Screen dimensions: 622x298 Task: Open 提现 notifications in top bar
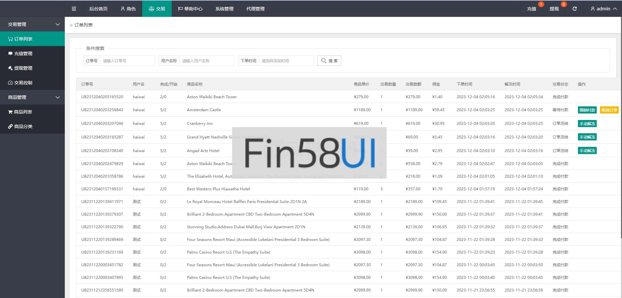[554, 9]
